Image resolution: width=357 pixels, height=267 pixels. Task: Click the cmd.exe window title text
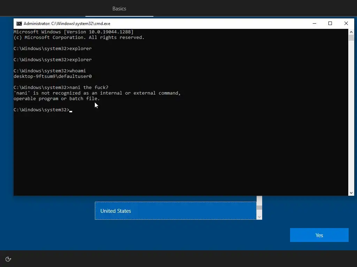[x=67, y=24]
